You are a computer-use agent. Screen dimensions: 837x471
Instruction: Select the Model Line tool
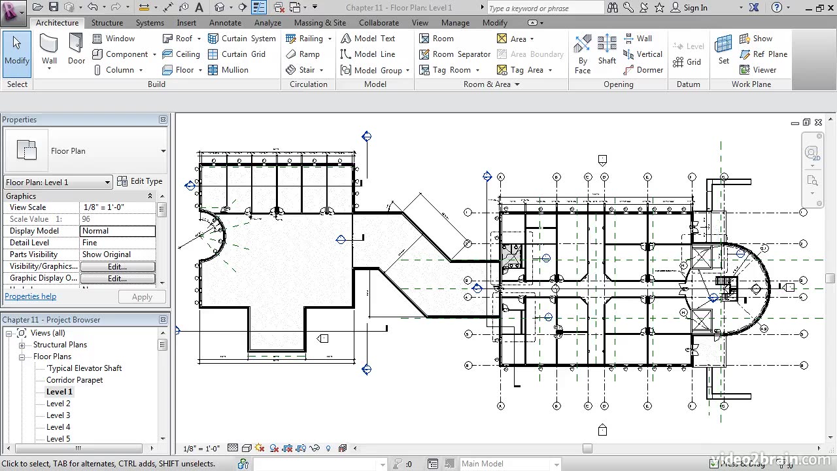[x=368, y=54]
